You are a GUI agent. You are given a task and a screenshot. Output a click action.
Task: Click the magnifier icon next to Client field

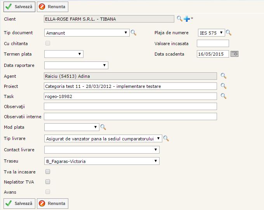(179, 19)
